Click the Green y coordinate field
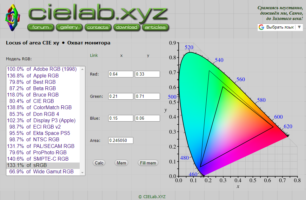306x200 pixels. pos(147,96)
